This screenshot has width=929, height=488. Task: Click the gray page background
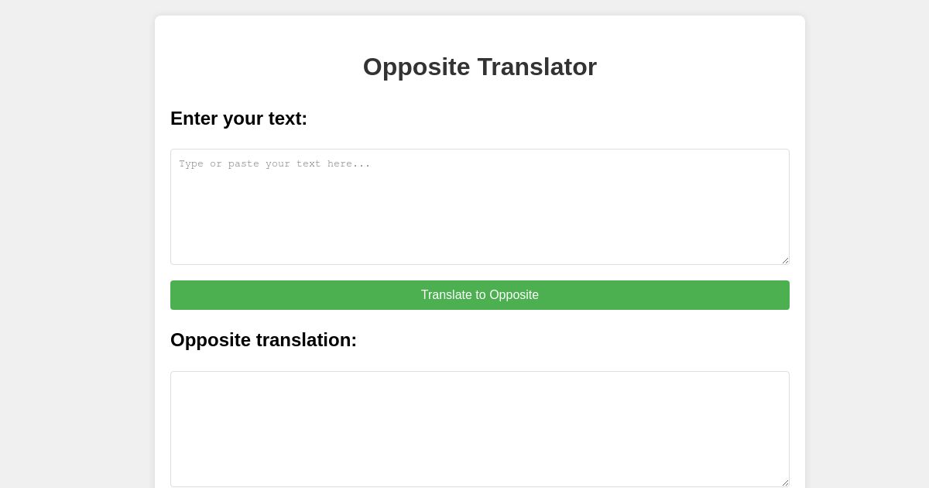tap(77, 244)
